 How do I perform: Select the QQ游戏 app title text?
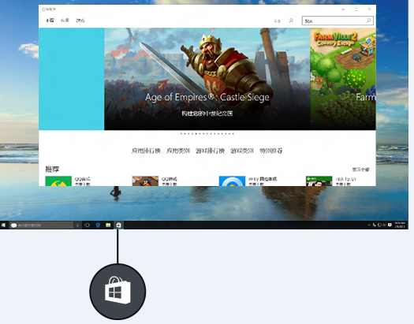[170, 179]
